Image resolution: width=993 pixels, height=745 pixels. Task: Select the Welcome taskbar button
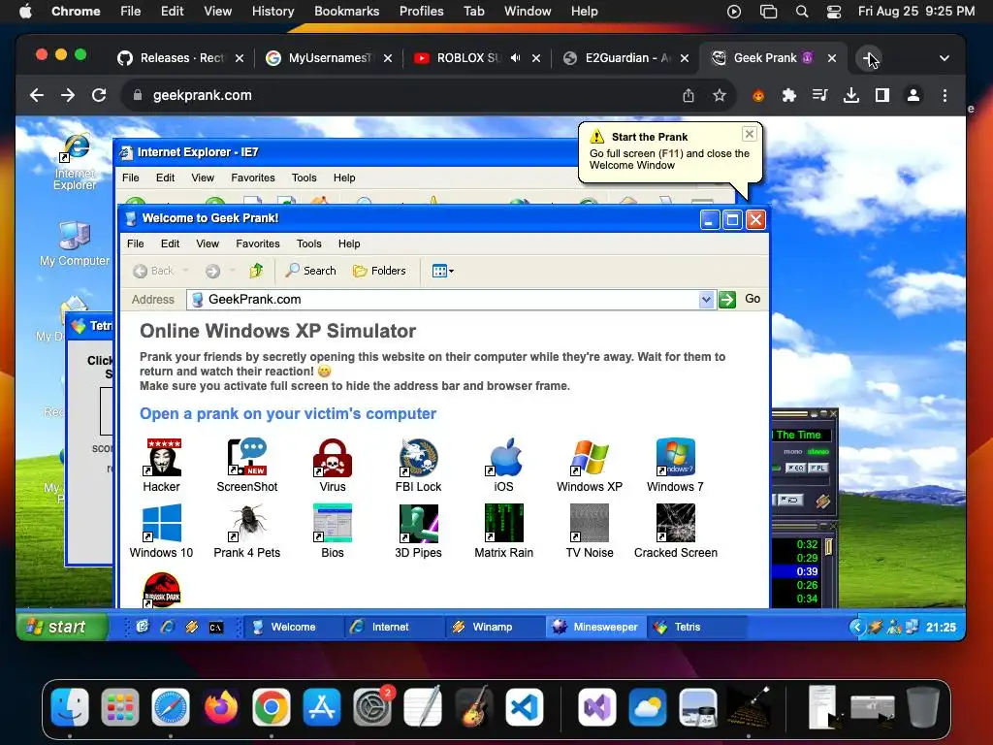coord(293,628)
